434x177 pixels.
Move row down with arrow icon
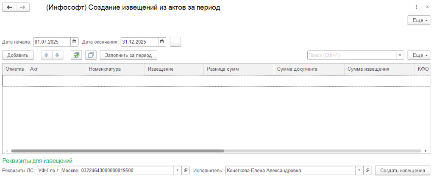56,55
